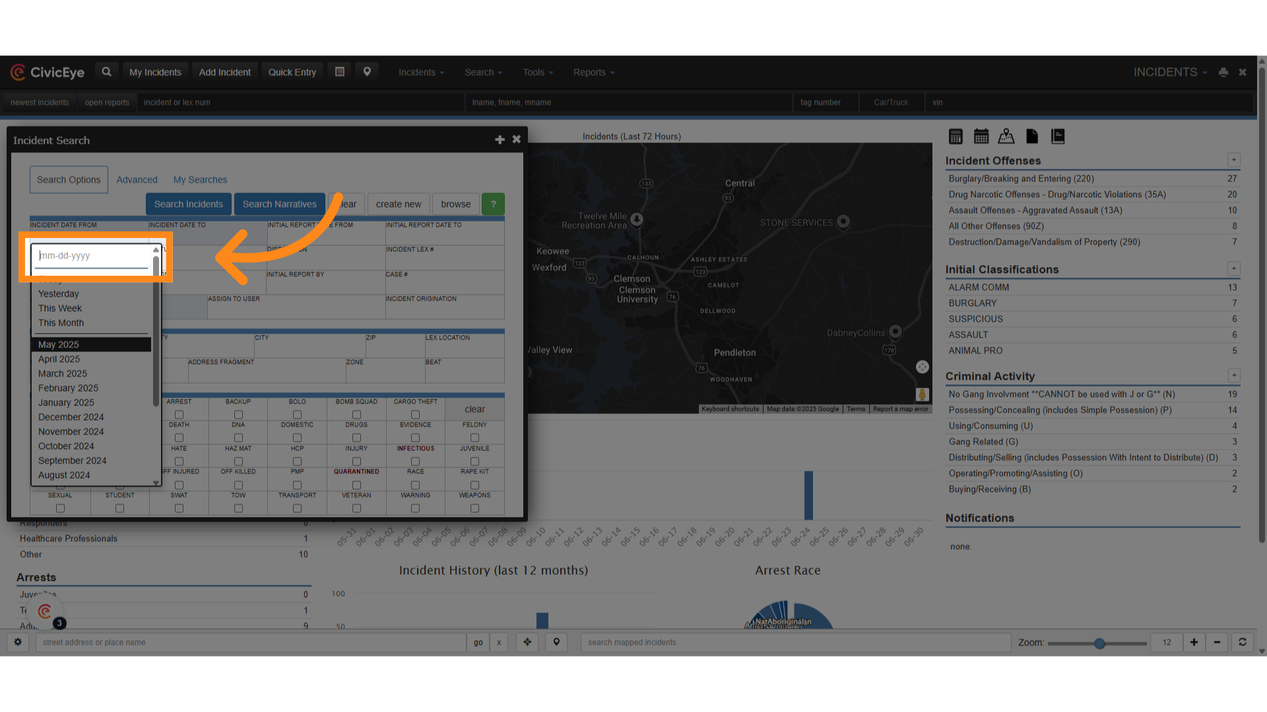Open the Tools dropdown menu
Image resolution: width=1267 pixels, height=712 pixels.
pos(538,73)
